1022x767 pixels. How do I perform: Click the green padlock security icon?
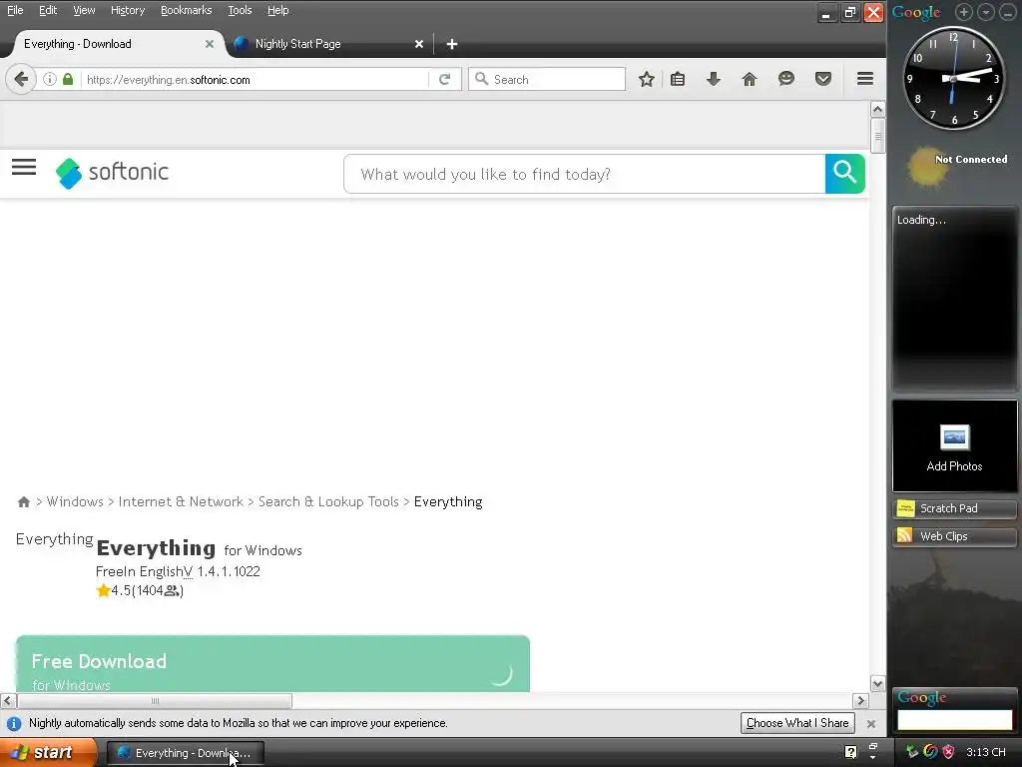(x=68, y=80)
